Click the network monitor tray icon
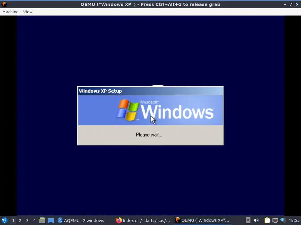The height and width of the screenshot is (225, 301). [275, 220]
